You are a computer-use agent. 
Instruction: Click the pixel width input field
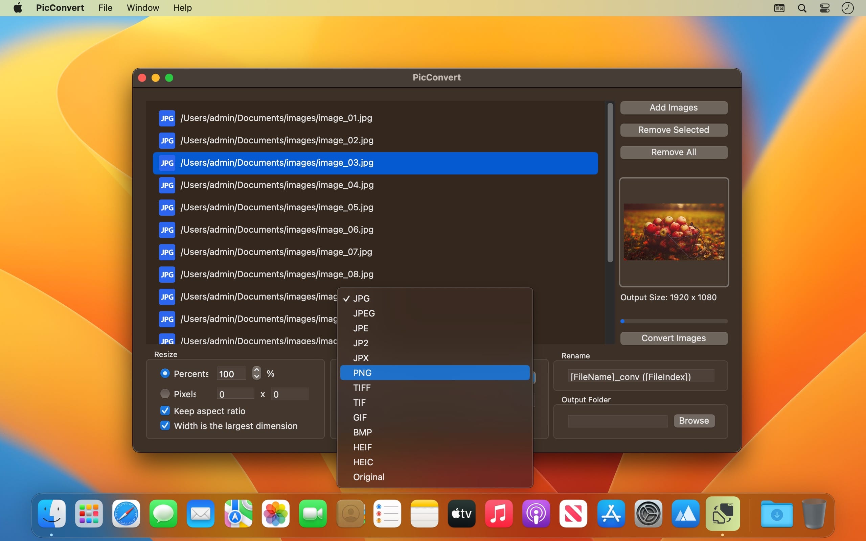click(235, 394)
